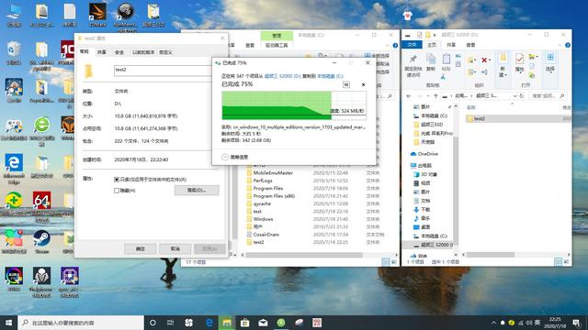Open the New folder ribbon button

(503, 65)
